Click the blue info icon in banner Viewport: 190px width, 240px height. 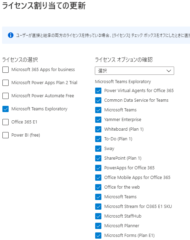(x=11, y=35)
